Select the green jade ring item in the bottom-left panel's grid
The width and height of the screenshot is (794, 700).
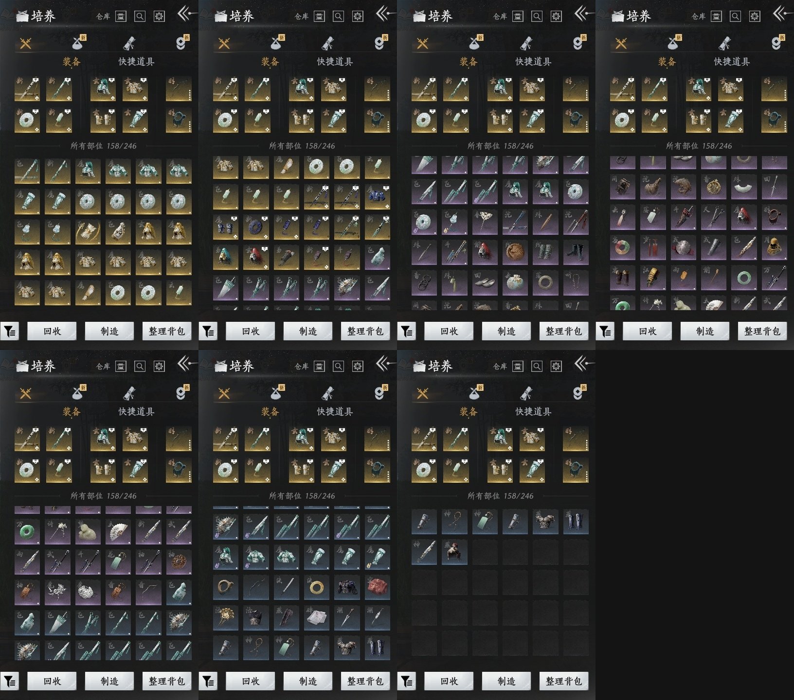pyautogui.click(x=27, y=532)
